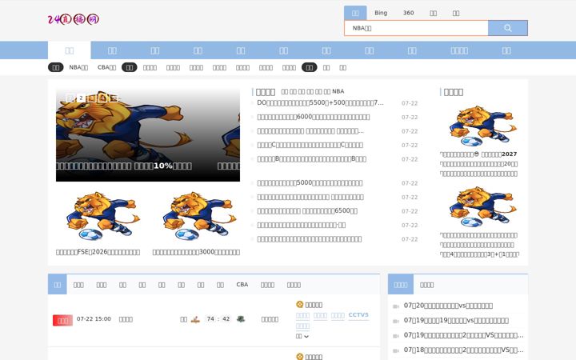Jump to carousel slide indicator 2

click(x=81, y=98)
